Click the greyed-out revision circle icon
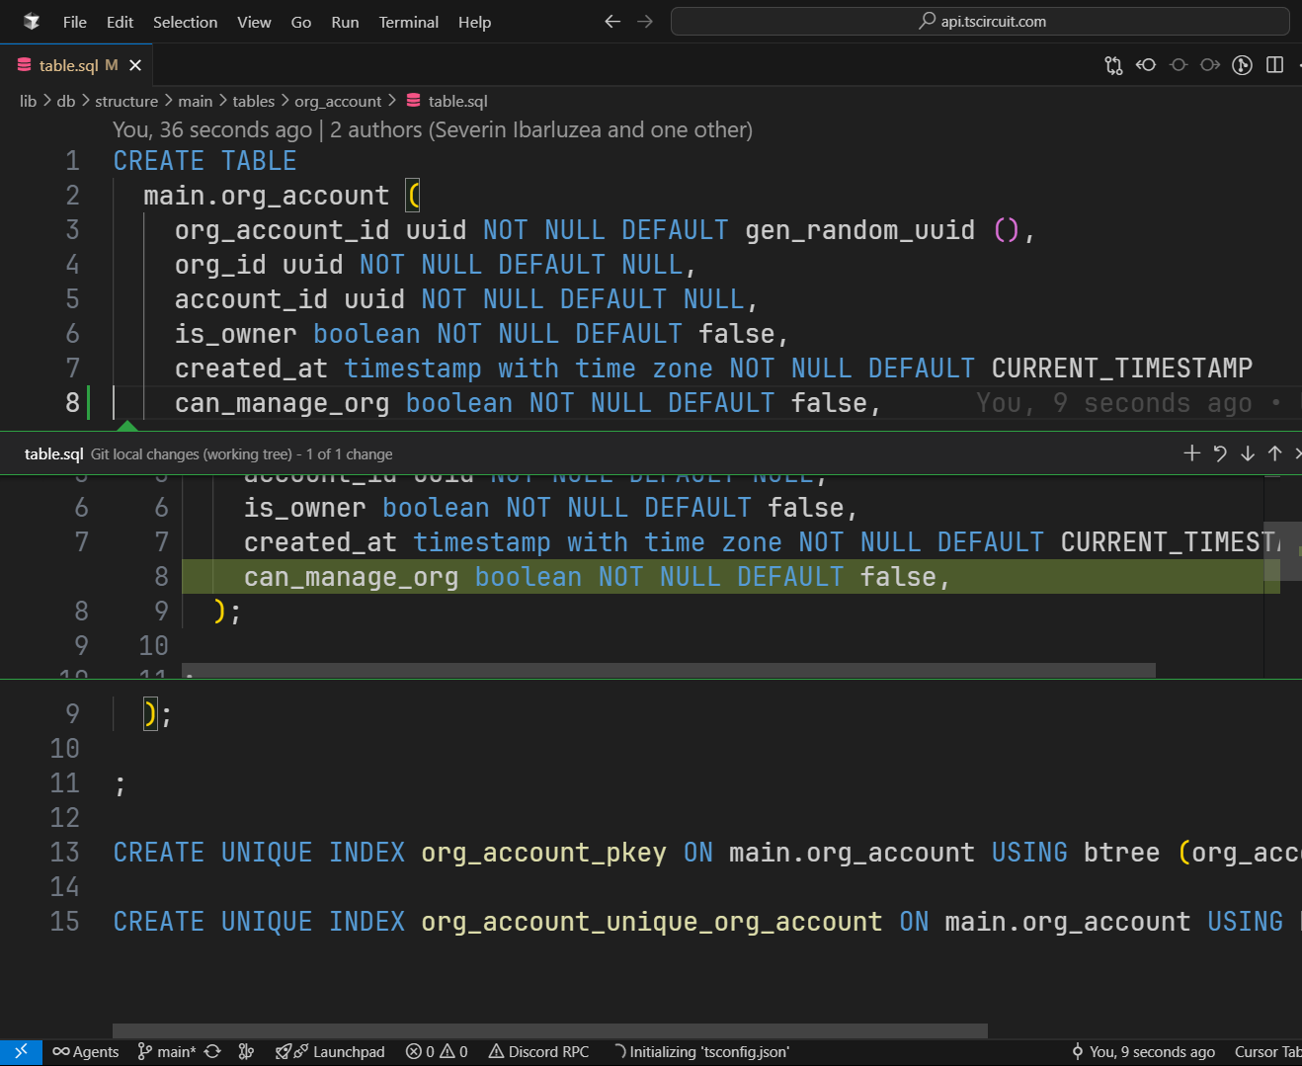The width and height of the screenshot is (1302, 1066). (x=1179, y=65)
